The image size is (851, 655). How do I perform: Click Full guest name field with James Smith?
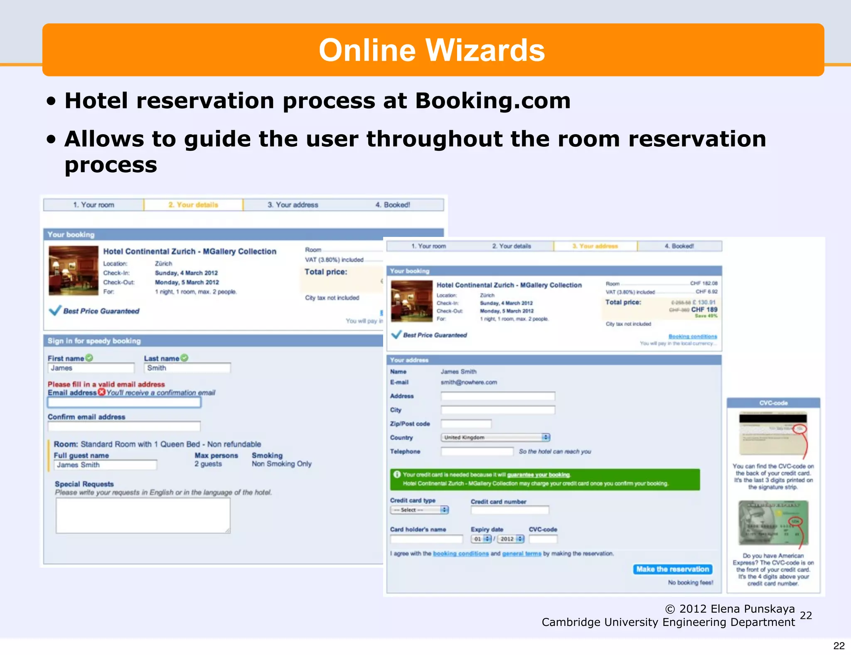pos(106,465)
